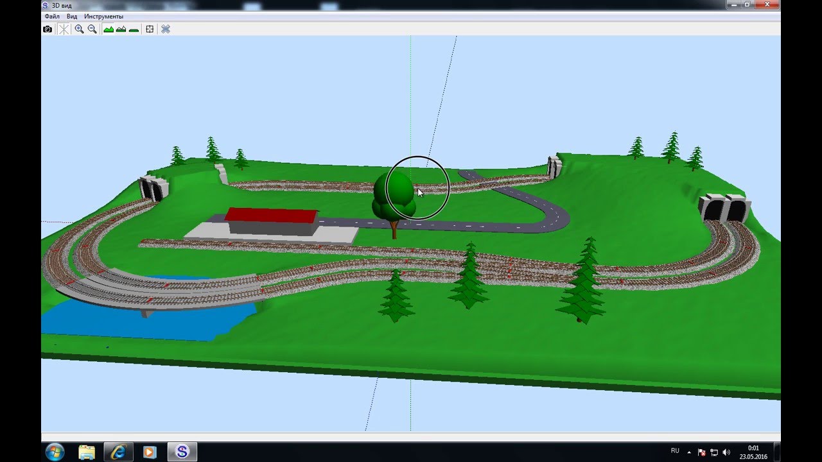The height and width of the screenshot is (462, 822).
Task: Click the red-roofed station building
Action: coord(272,221)
